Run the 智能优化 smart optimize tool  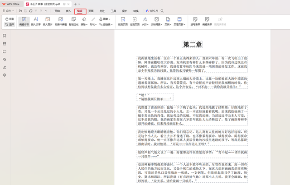tap(74, 21)
